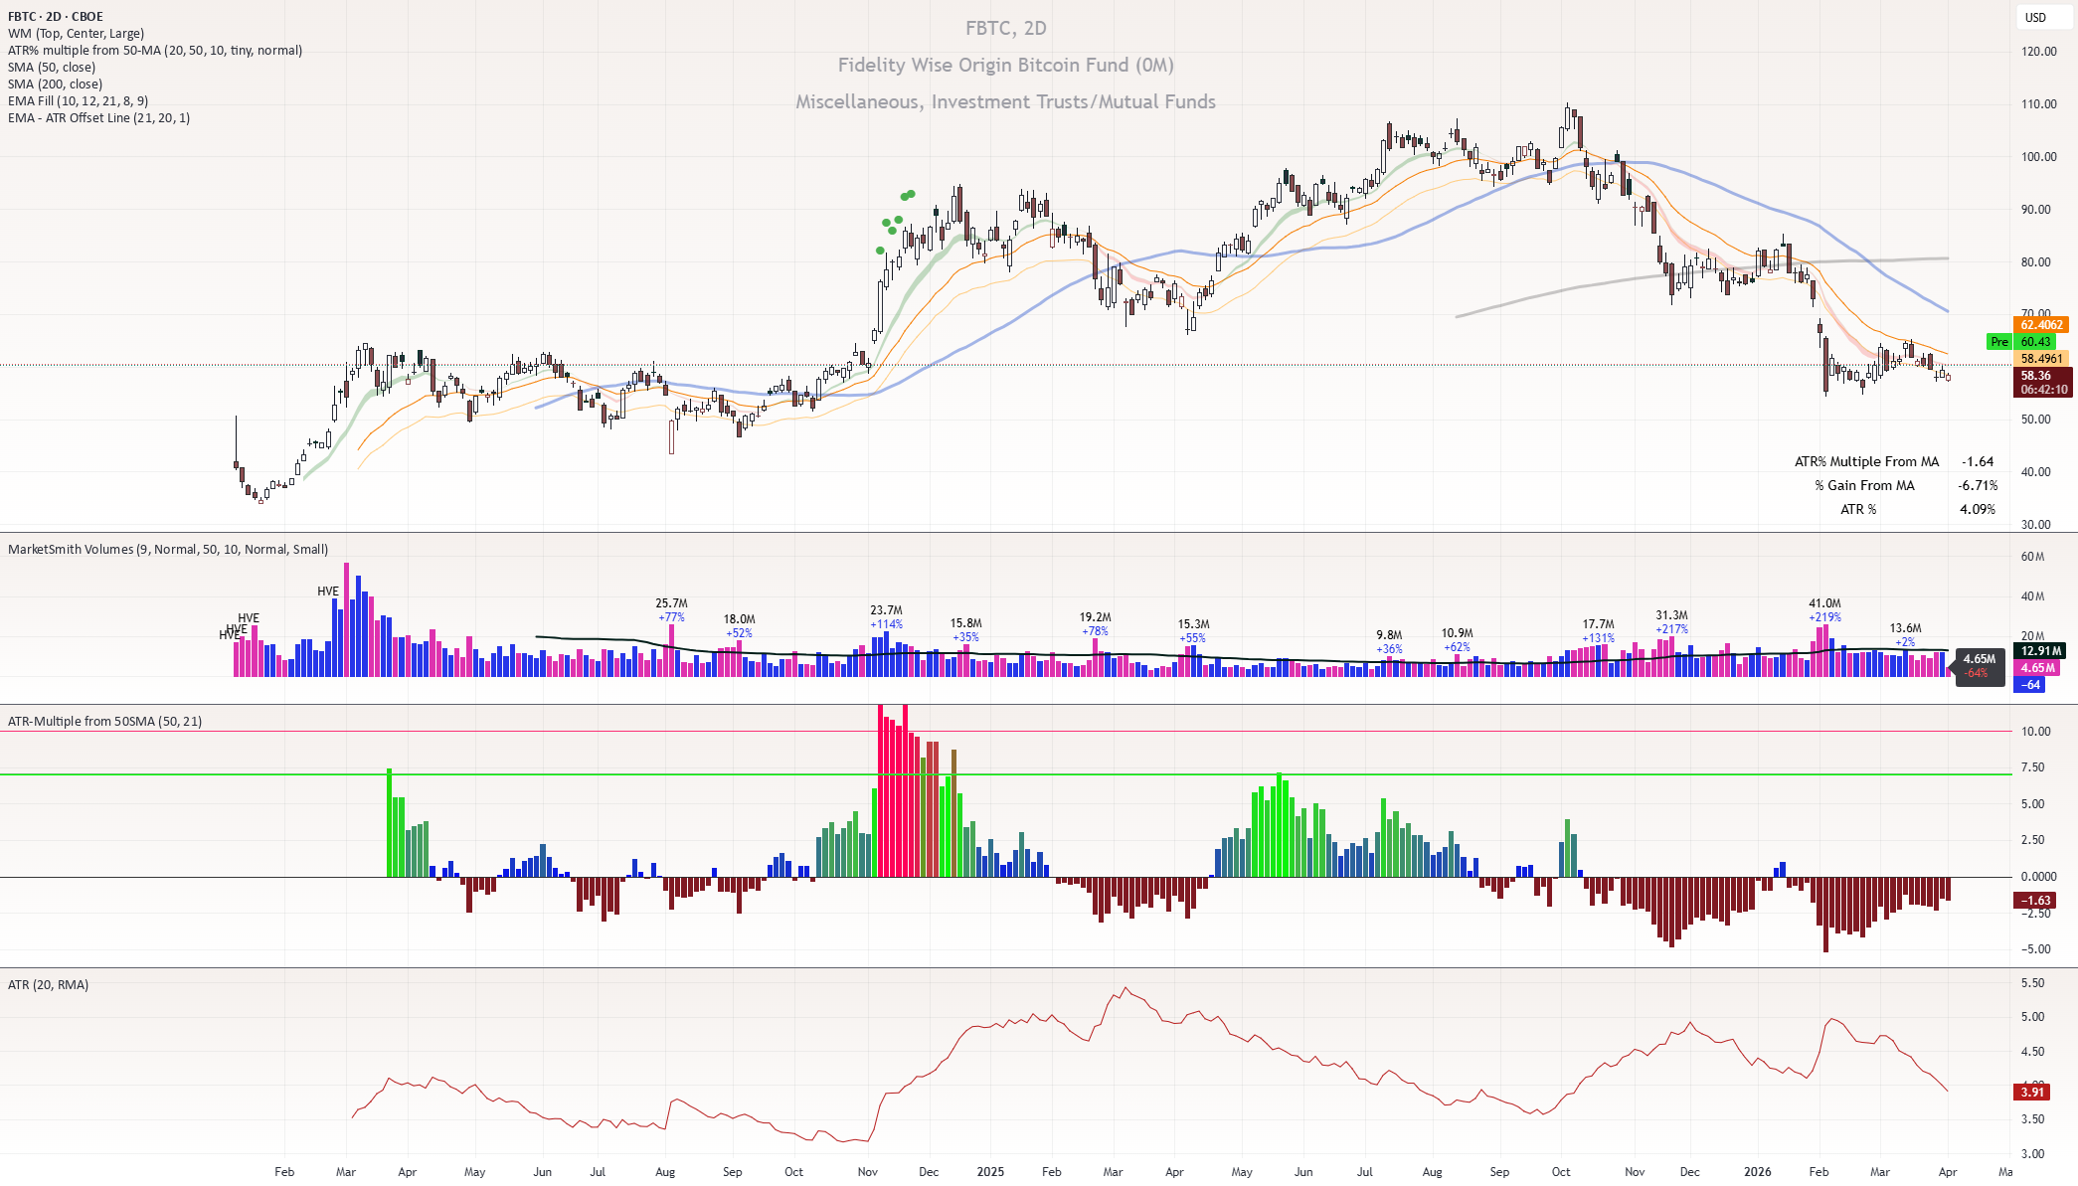The width and height of the screenshot is (2078, 1186).
Task: Click the ATR % value 4.09%
Action: [1978, 509]
